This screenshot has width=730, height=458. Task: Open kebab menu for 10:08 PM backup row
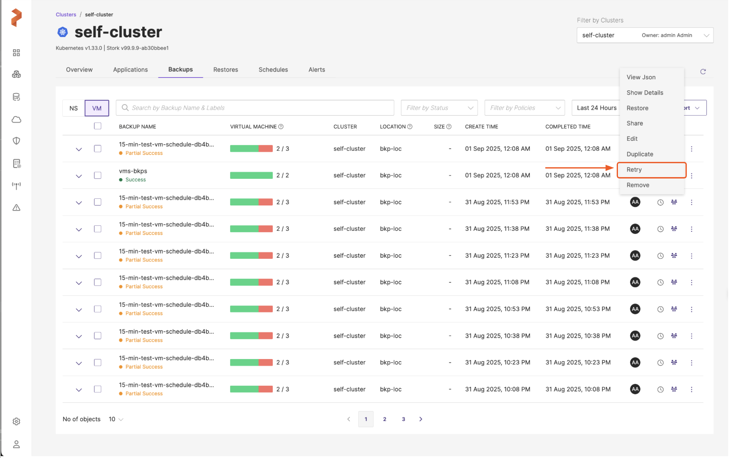(691, 390)
